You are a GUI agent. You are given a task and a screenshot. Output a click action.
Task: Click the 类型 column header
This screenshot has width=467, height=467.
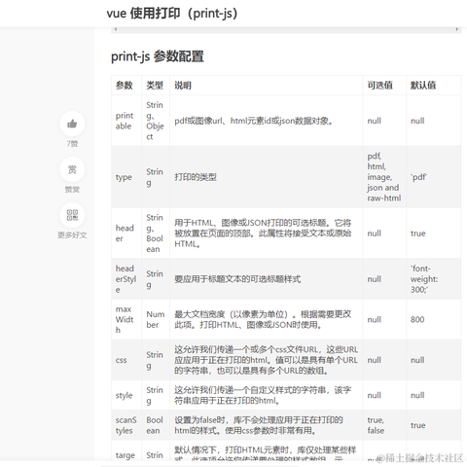click(156, 86)
